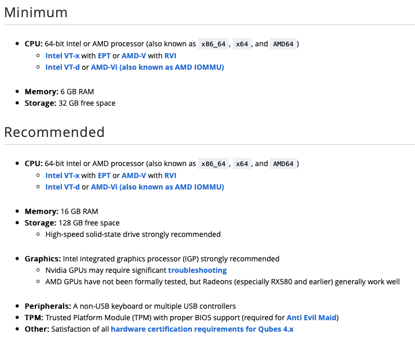
Task: Open the RVI link in the Minimum section
Action: point(170,56)
